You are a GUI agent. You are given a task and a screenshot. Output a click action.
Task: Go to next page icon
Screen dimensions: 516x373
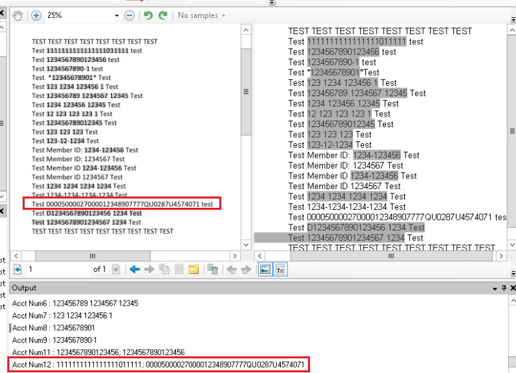116,269
